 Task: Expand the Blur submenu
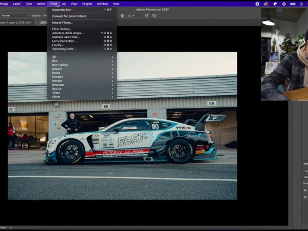tap(82, 61)
